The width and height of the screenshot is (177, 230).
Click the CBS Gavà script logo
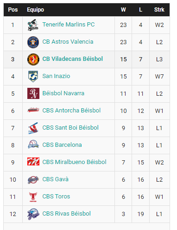point(33,180)
